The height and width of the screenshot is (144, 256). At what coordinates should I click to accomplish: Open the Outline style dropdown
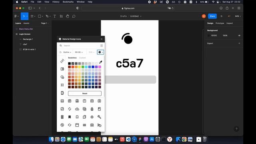click(x=66, y=52)
